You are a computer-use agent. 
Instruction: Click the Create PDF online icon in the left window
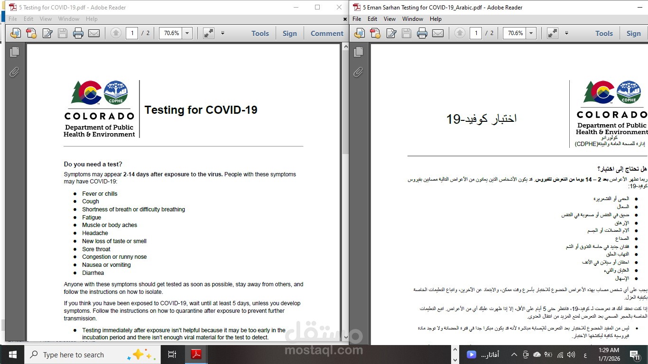(x=31, y=33)
